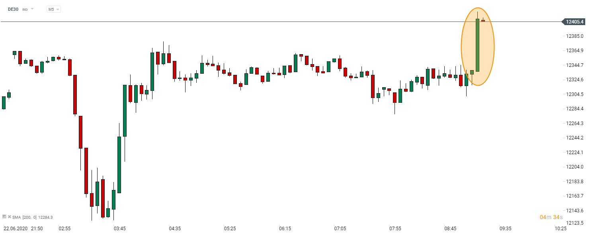This screenshot has height=235, width=590.
Task: Click the candle countdown timer
Action: [x=551, y=217]
